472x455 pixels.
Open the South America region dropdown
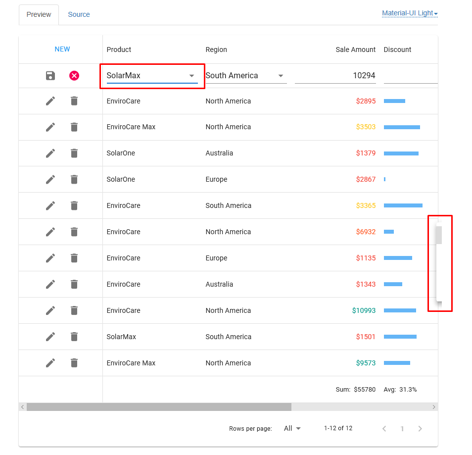coord(281,75)
